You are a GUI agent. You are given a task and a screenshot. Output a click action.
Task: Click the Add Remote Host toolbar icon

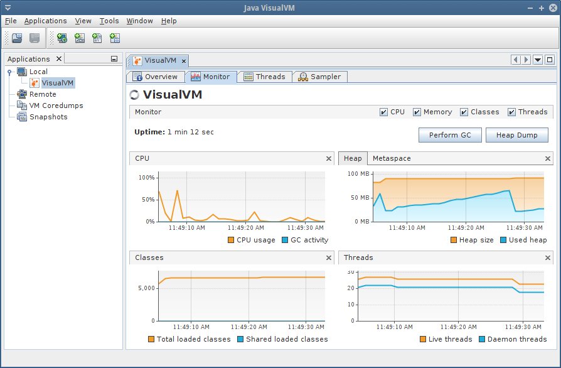62,38
